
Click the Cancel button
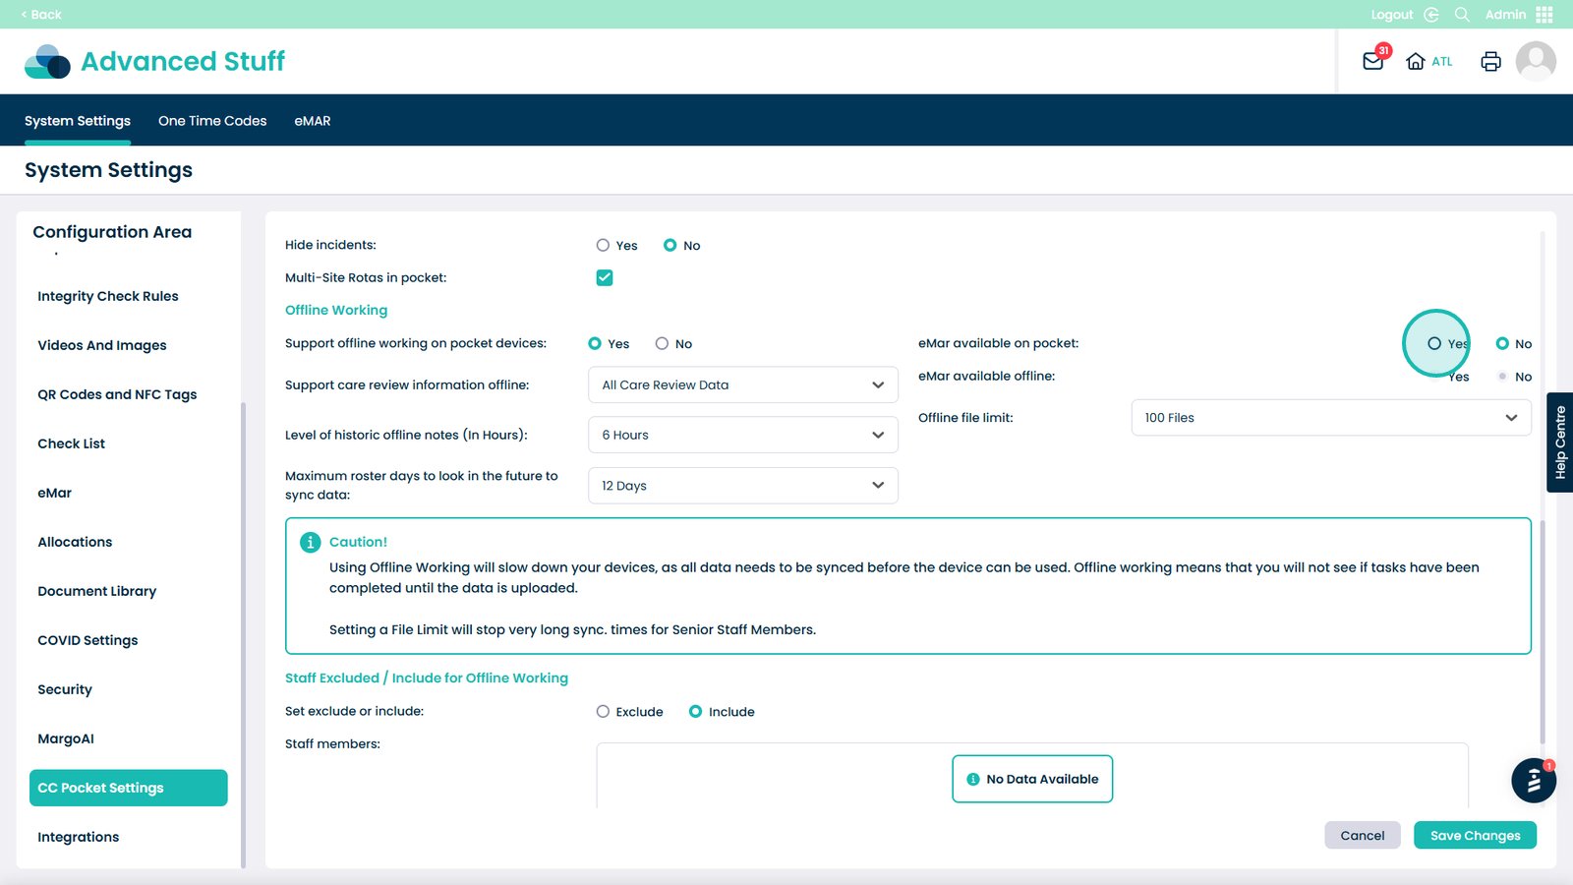coord(1362,836)
